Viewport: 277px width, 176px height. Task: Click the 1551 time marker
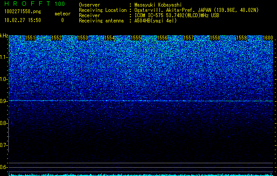pyautogui.click(x=30, y=38)
